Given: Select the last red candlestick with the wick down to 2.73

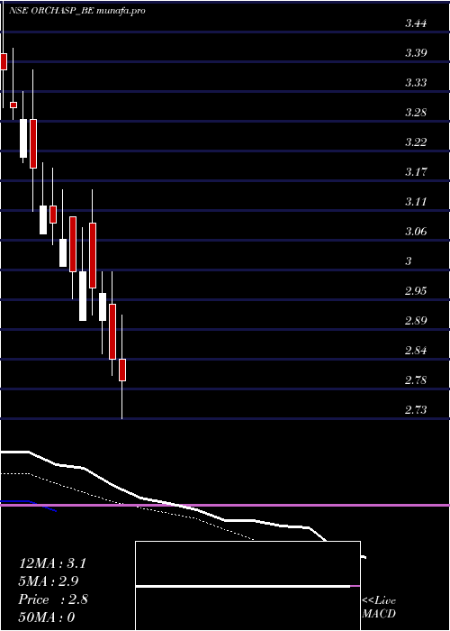Looking at the screenshot, I should pyautogui.click(x=122, y=370).
